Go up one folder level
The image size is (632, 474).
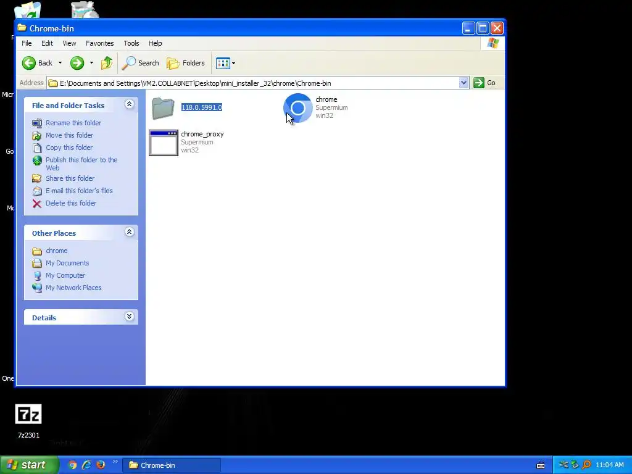[x=107, y=63]
